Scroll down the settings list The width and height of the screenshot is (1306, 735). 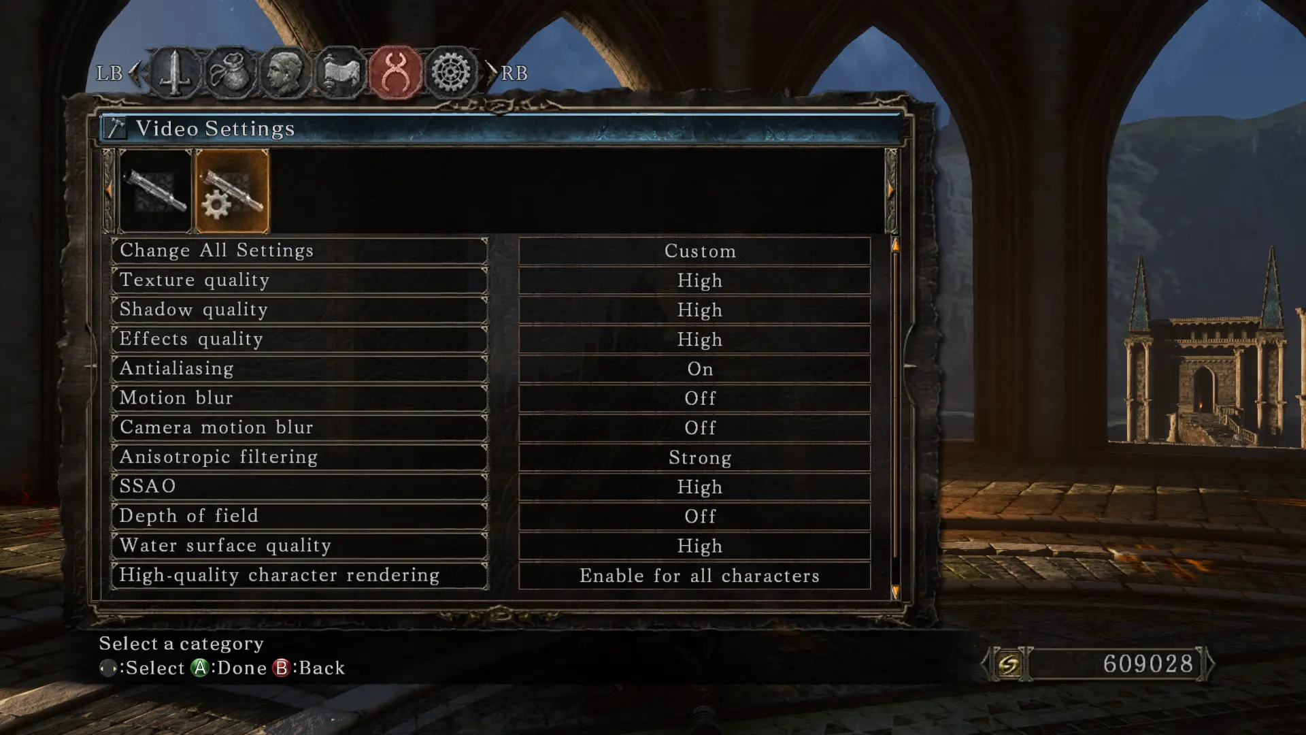(893, 589)
